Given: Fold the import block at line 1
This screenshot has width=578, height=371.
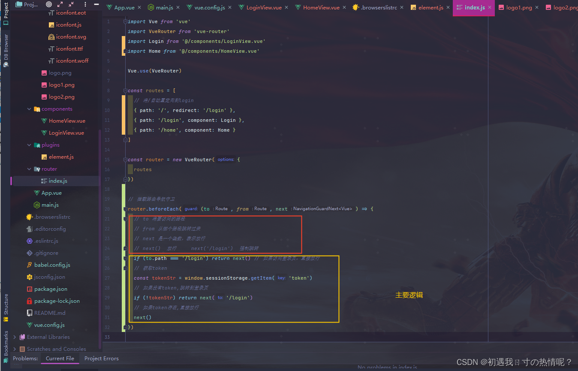Looking at the screenshot, I should [x=125, y=21].
